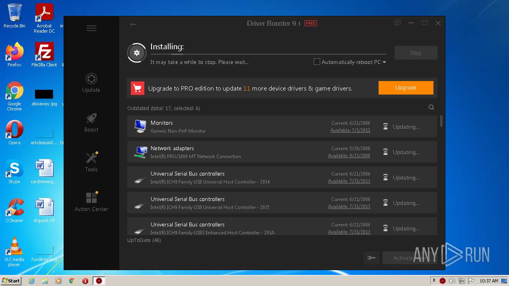Open Skype desktop shortcut
The height and width of the screenshot is (286, 509).
coord(14,172)
